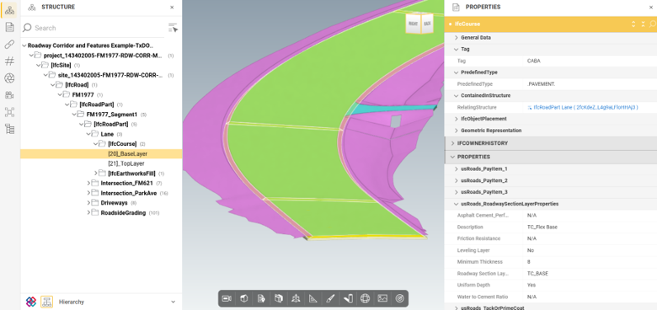Open the Hierarchy dropdown arrow
Image resolution: width=657 pixels, height=310 pixels.
pos(173,302)
